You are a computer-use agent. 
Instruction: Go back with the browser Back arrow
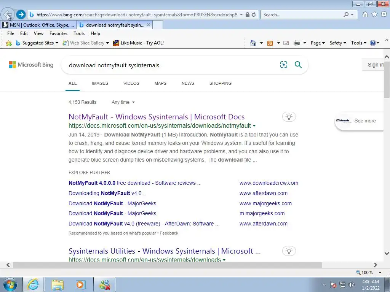8,14
